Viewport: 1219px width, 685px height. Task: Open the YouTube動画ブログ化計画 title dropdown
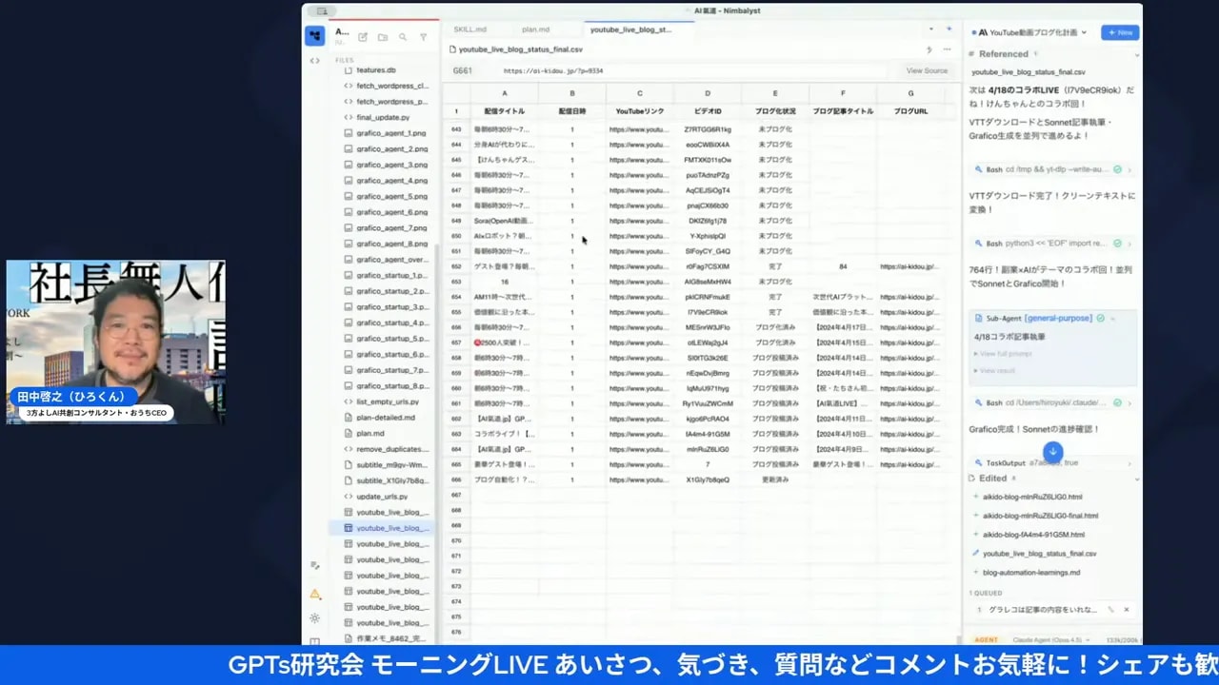(1084, 32)
